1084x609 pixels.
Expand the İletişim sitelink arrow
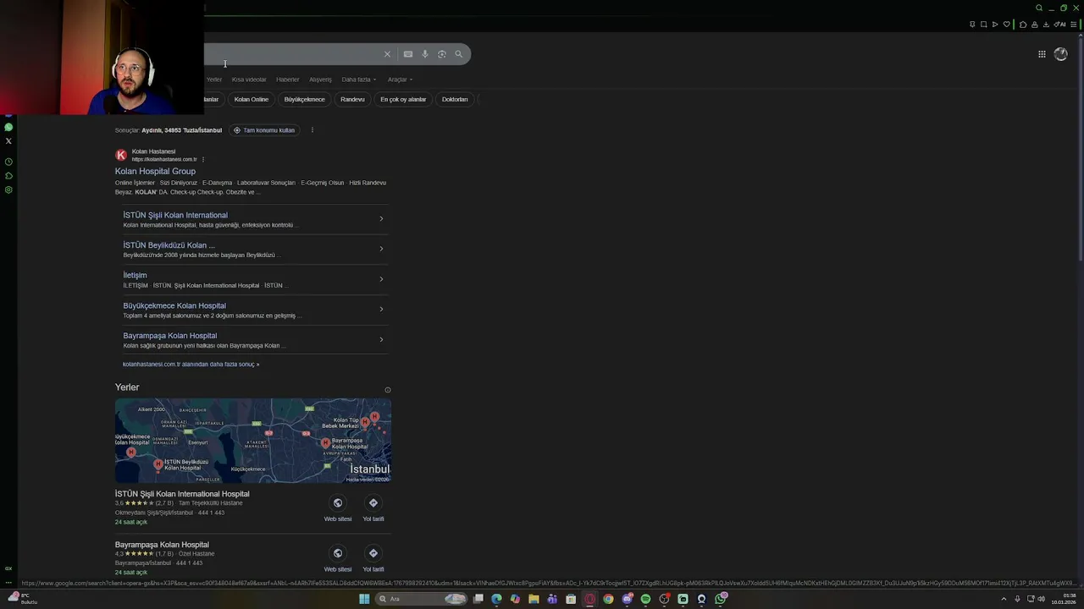(381, 279)
